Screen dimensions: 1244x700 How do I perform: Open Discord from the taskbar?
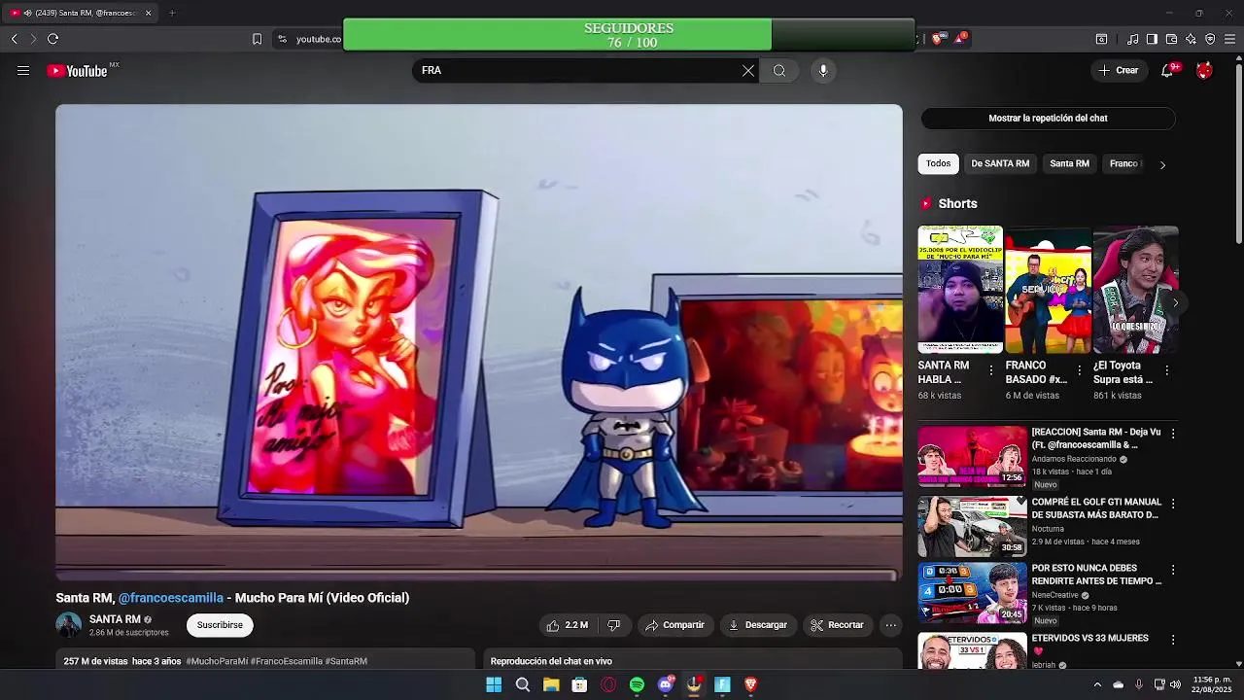(666, 684)
